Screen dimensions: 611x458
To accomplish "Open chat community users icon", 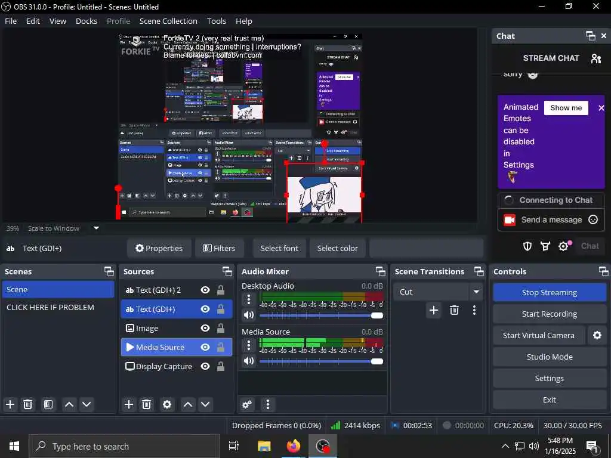I will pos(596,58).
